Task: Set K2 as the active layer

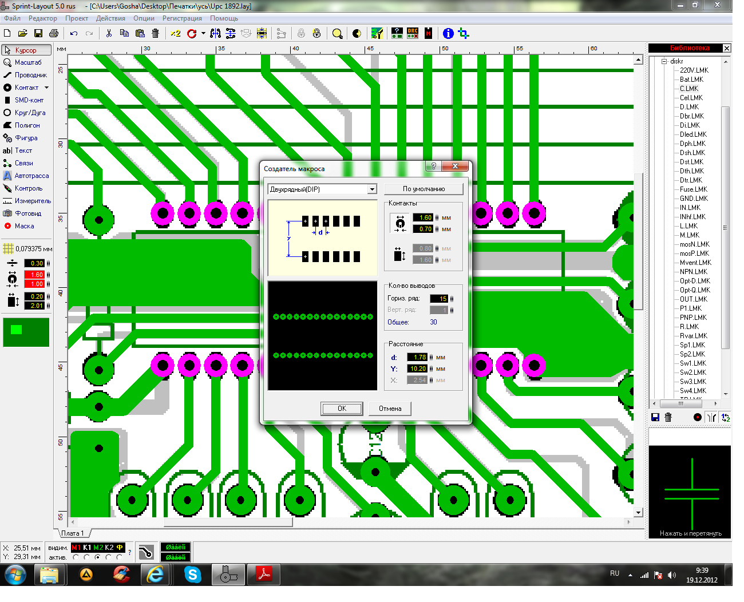Action: pos(109,557)
